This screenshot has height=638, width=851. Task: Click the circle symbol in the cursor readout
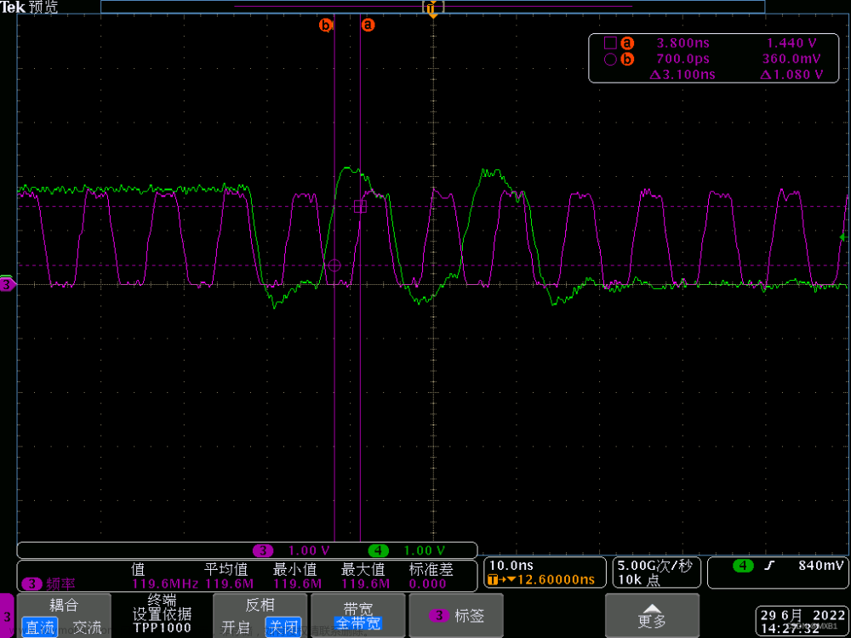click(x=610, y=60)
